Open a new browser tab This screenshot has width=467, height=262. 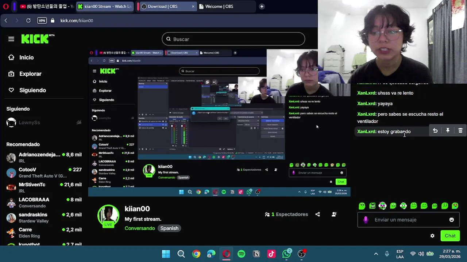[262, 7]
